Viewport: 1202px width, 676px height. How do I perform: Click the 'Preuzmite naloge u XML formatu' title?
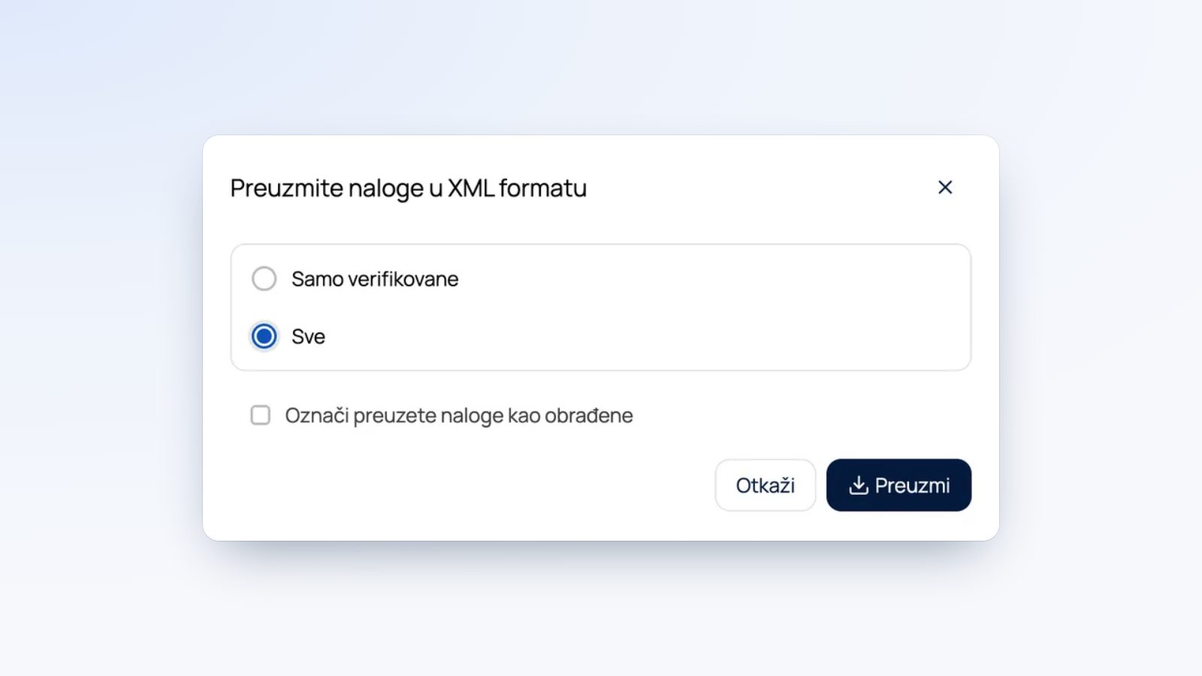point(408,188)
